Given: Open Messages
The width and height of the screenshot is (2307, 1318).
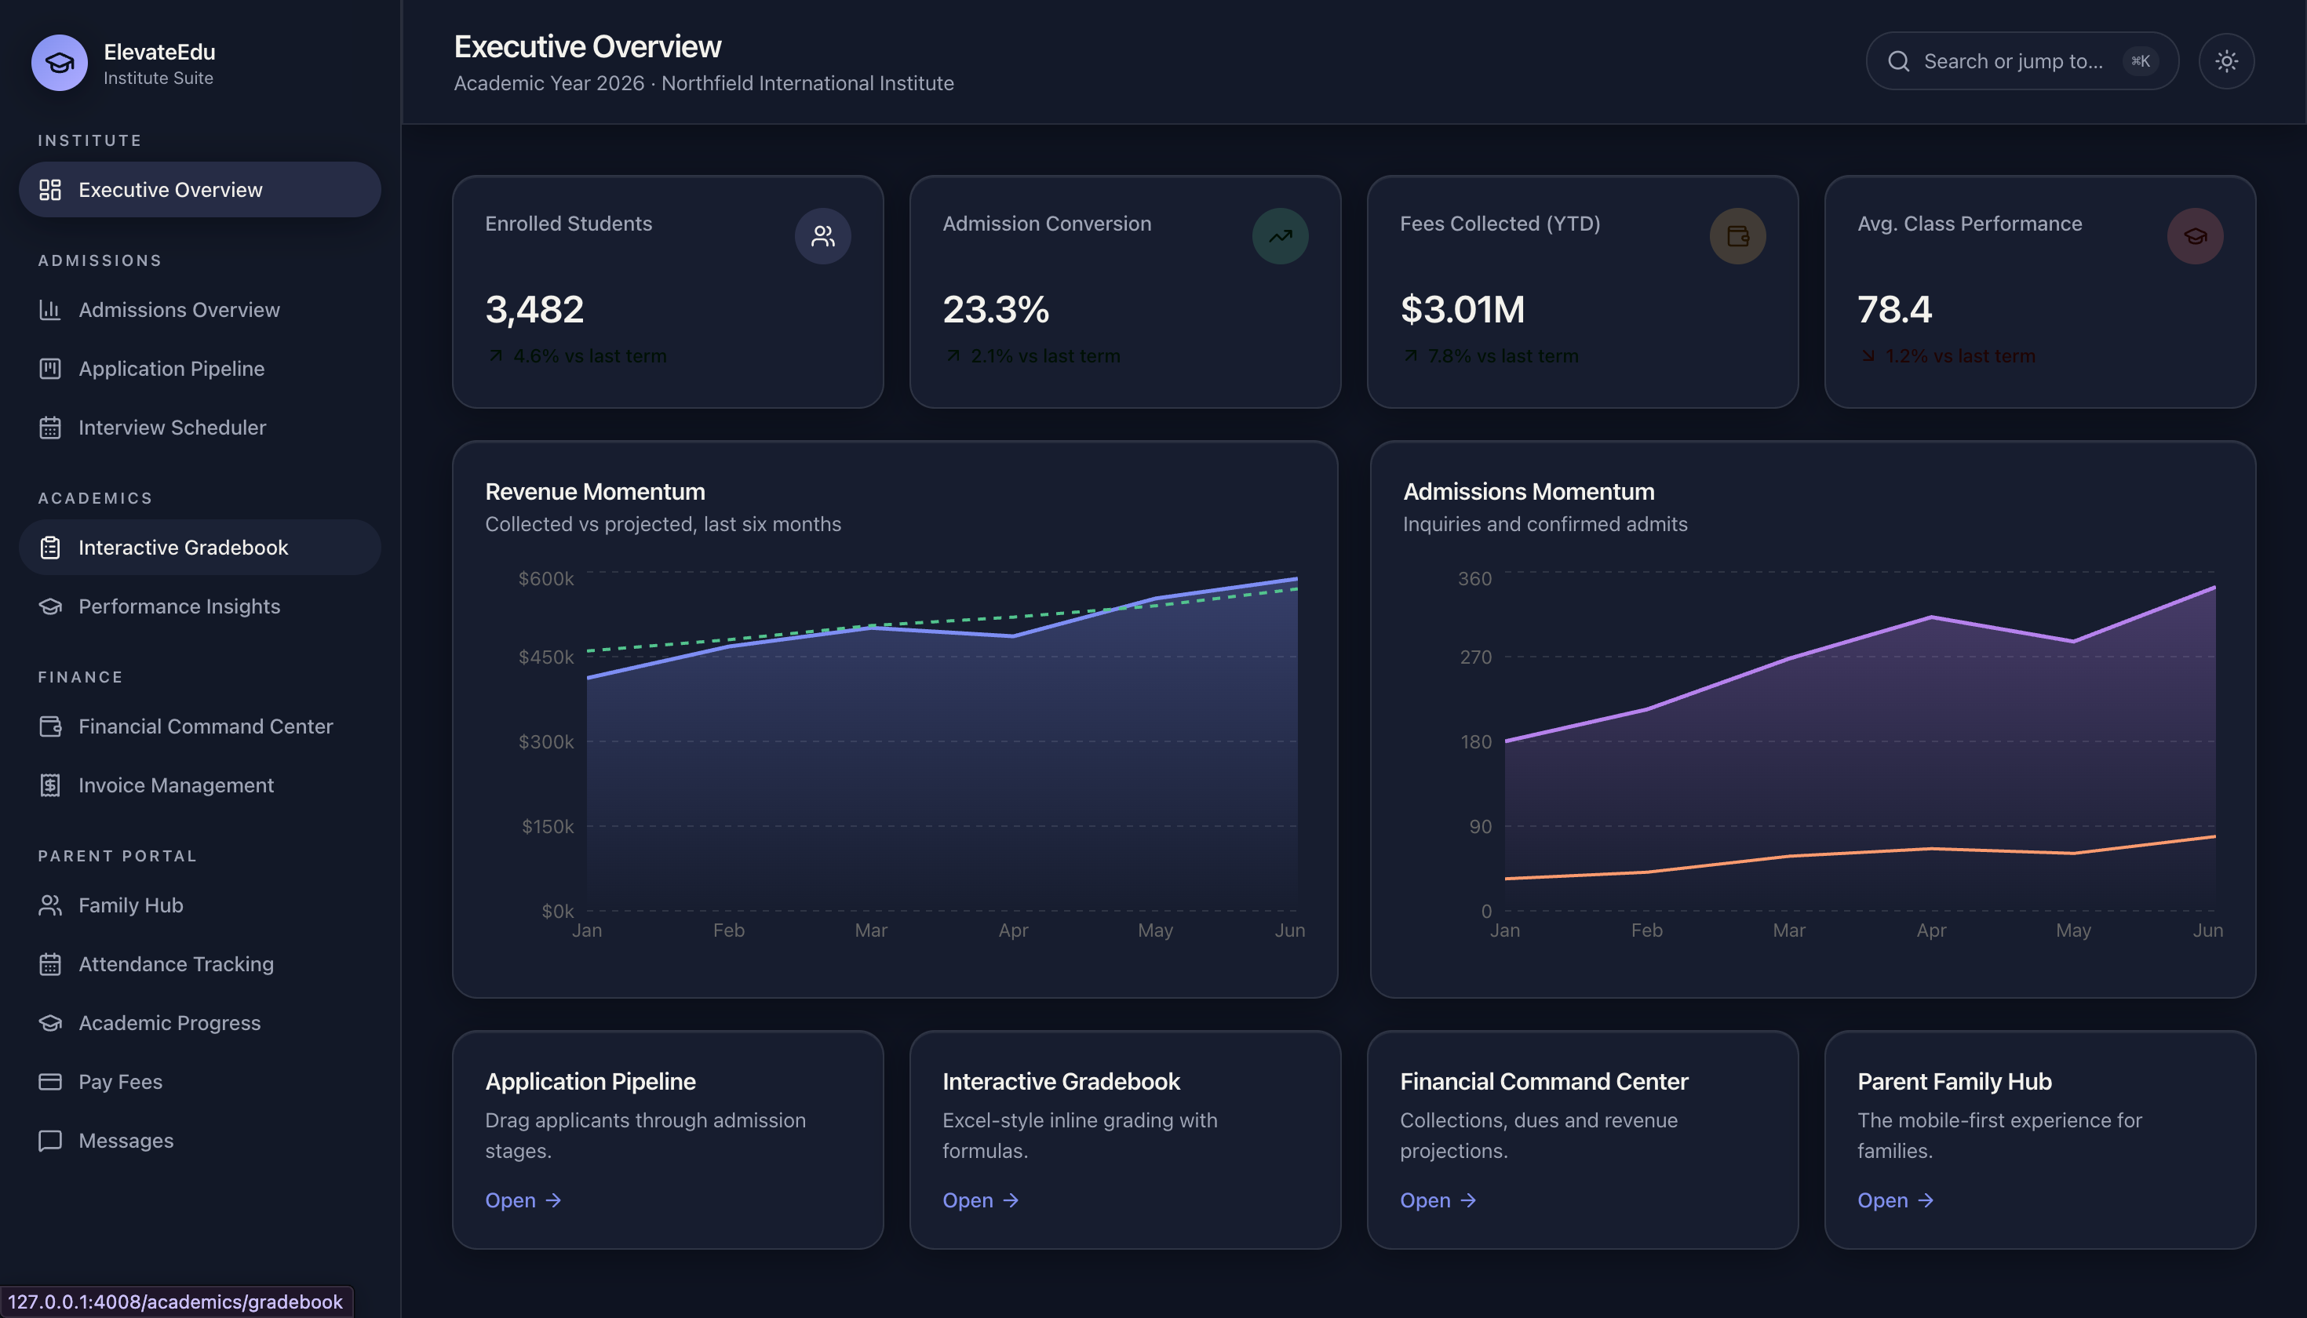Looking at the screenshot, I should (x=200, y=1141).
